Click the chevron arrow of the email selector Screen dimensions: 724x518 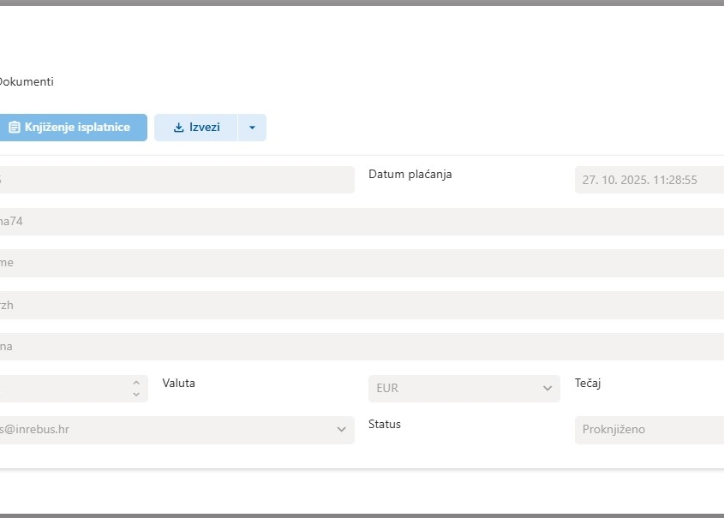pyautogui.click(x=341, y=430)
